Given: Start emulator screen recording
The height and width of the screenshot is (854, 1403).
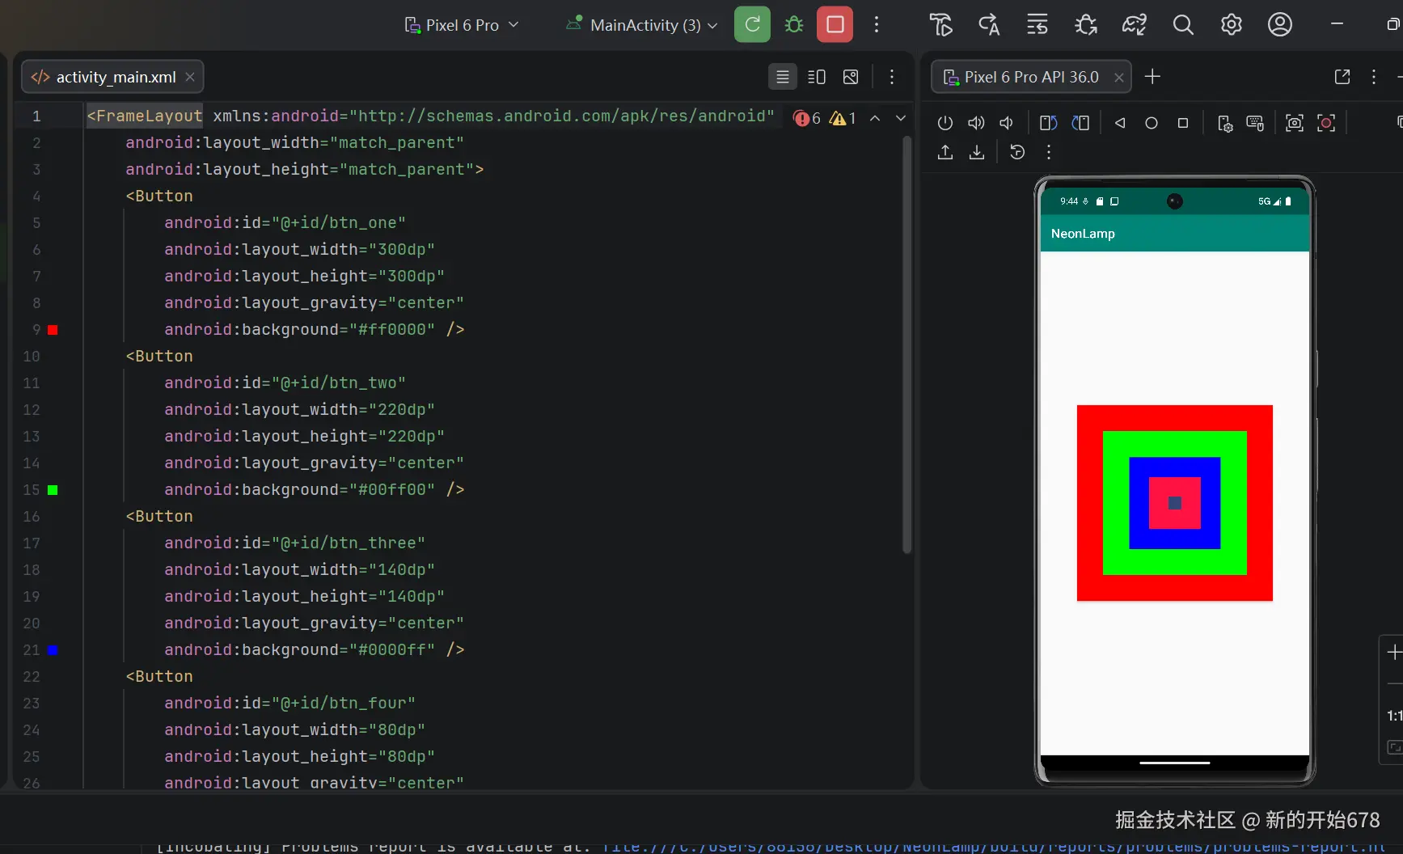Looking at the screenshot, I should (1326, 123).
